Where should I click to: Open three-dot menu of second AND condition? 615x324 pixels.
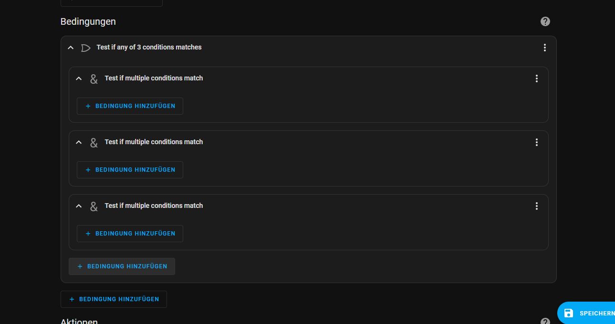tap(536, 142)
